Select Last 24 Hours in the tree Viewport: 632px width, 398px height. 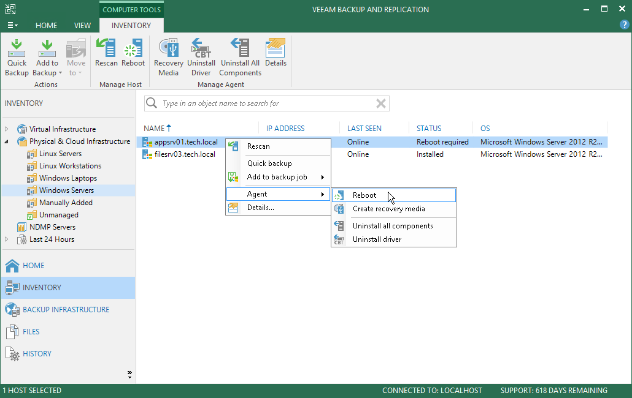(x=52, y=239)
